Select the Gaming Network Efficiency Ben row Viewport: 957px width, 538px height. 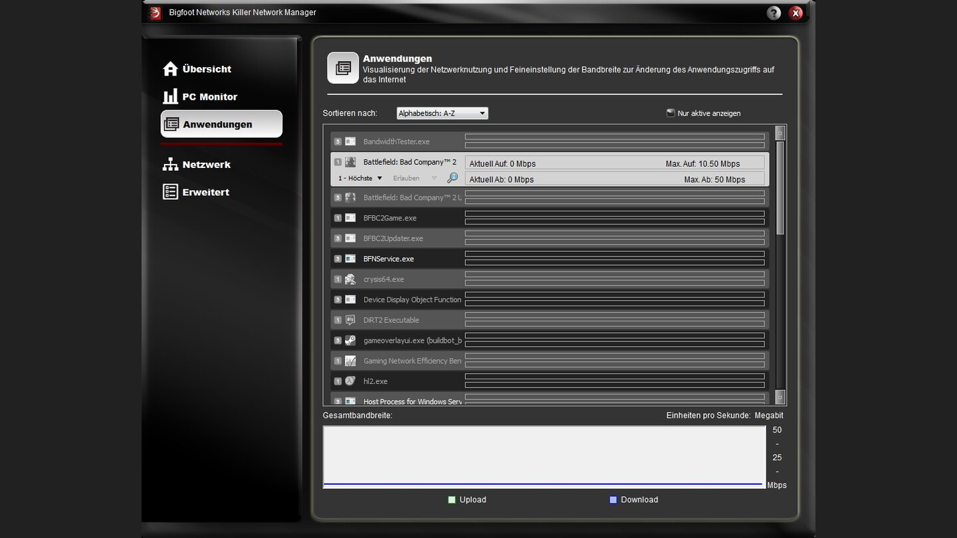coord(550,361)
